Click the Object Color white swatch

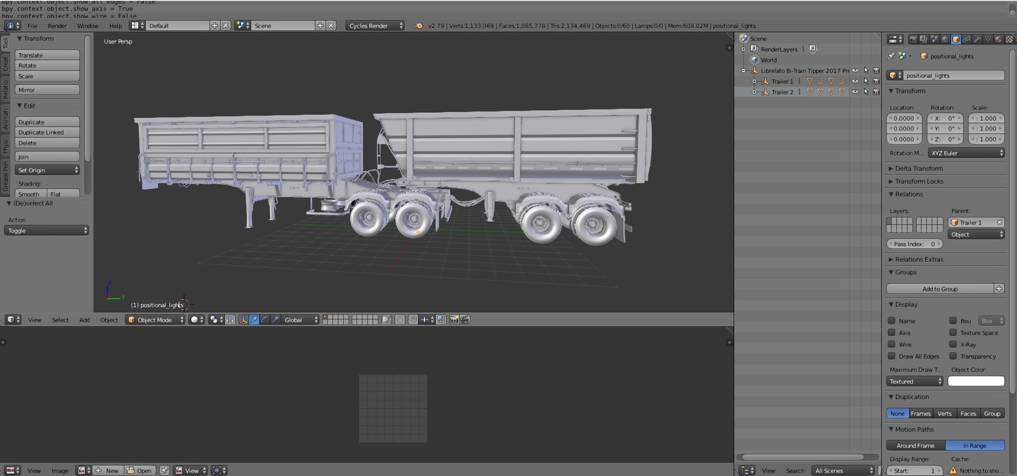(x=976, y=381)
